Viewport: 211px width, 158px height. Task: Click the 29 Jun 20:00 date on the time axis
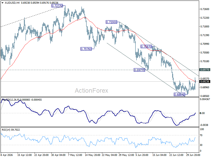193,155
